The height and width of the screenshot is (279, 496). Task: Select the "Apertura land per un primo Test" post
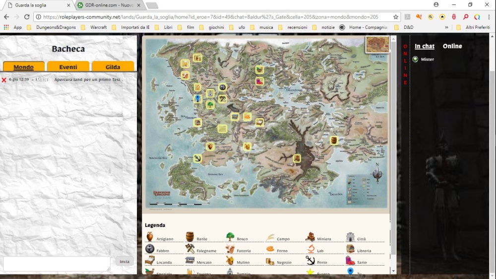tap(88, 79)
